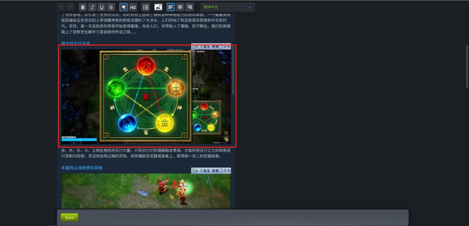Click the editor pane's inner scrollbar
469x226 pixels.
click(x=233, y=70)
